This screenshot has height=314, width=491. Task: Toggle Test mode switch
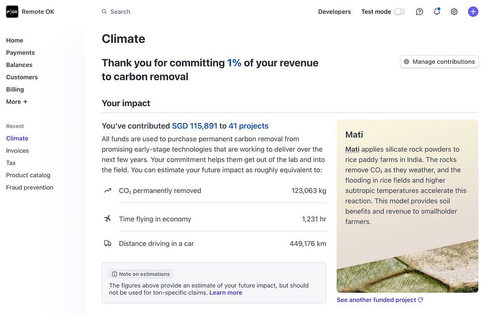(400, 12)
